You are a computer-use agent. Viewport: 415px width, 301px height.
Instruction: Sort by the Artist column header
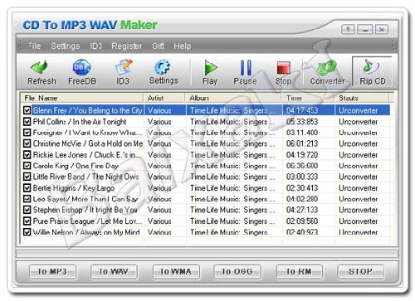click(164, 98)
